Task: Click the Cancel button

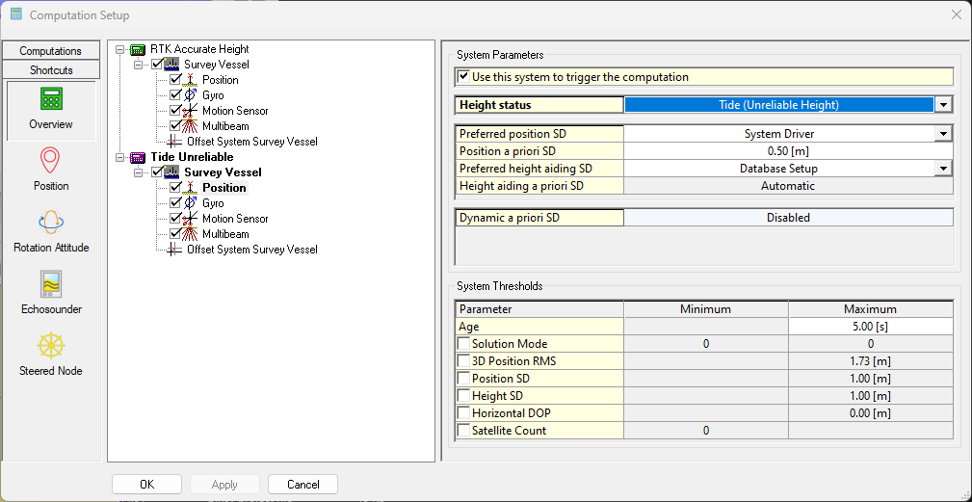Action: pyautogui.click(x=302, y=485)
